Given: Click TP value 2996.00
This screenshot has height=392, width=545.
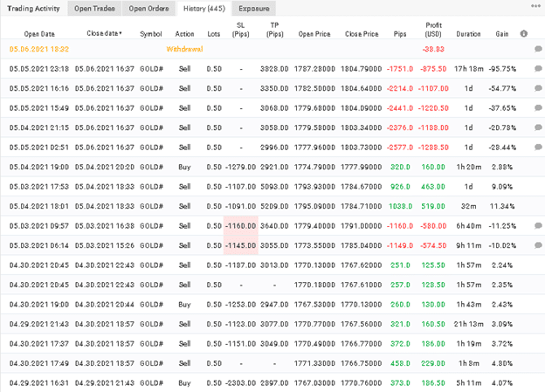Looking at the screenshot, I should (x=274, y=148).
